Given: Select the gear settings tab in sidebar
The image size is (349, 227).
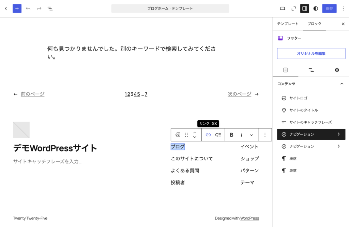Looking at the screenshot, I should tap(337, 70).
